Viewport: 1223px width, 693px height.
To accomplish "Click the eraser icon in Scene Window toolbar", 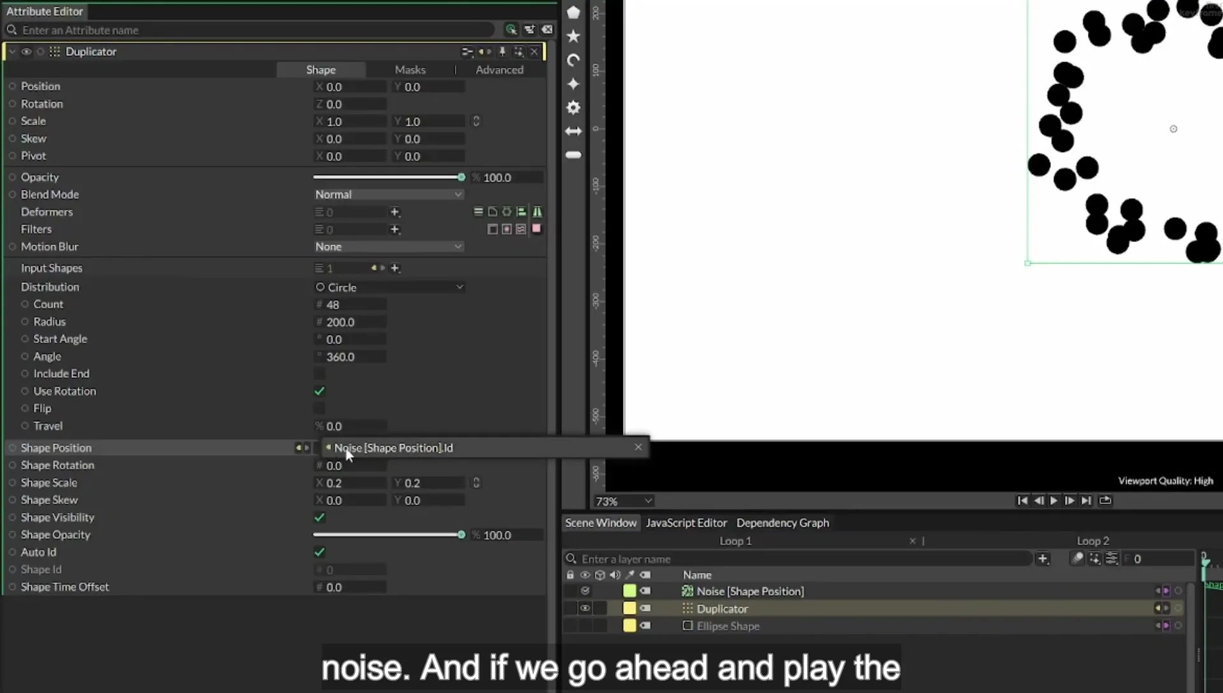I will (x=1077, y=559).
